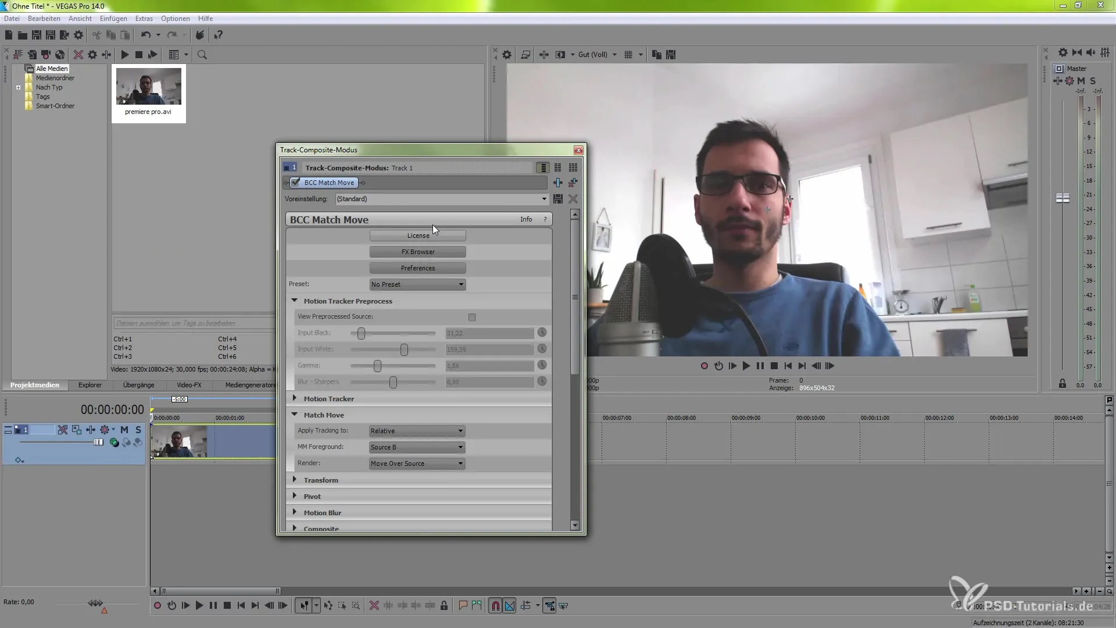
Task: Open the Einfügen menu
Action: tap(113, 19)
